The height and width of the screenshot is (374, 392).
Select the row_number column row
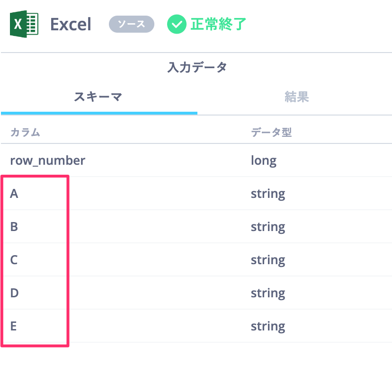(x=196, y=160)
